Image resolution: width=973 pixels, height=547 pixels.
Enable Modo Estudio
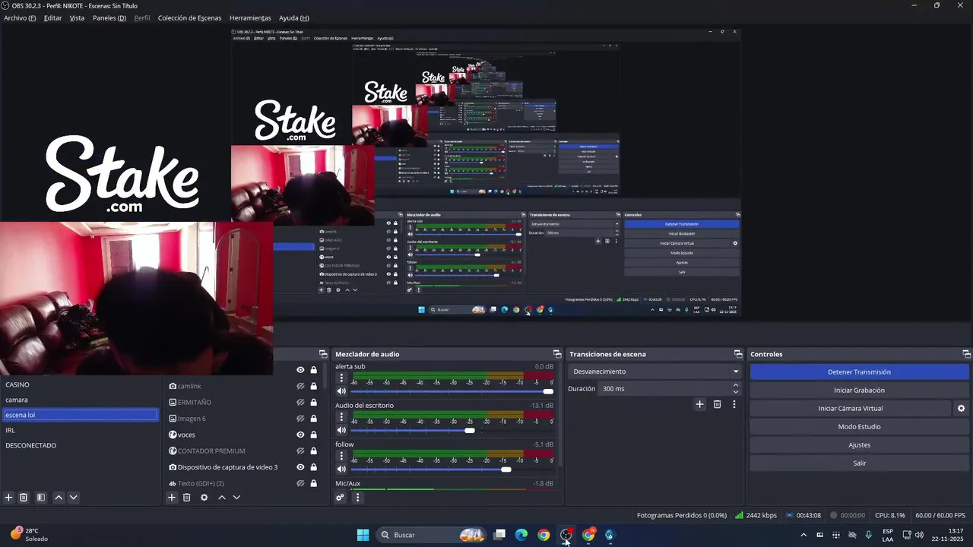click(x=859, y=426)
